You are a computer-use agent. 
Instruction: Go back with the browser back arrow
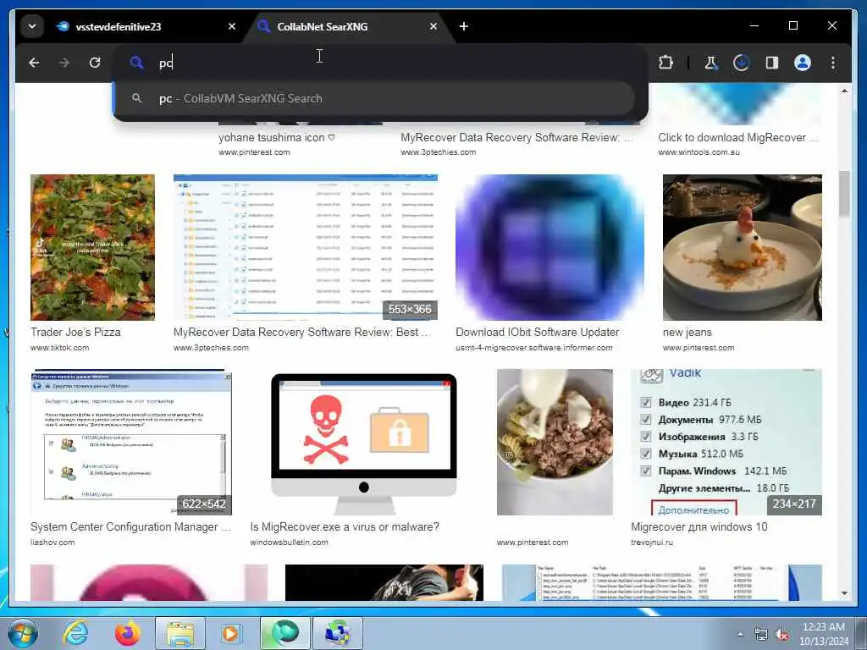click(x=34, y=63)
